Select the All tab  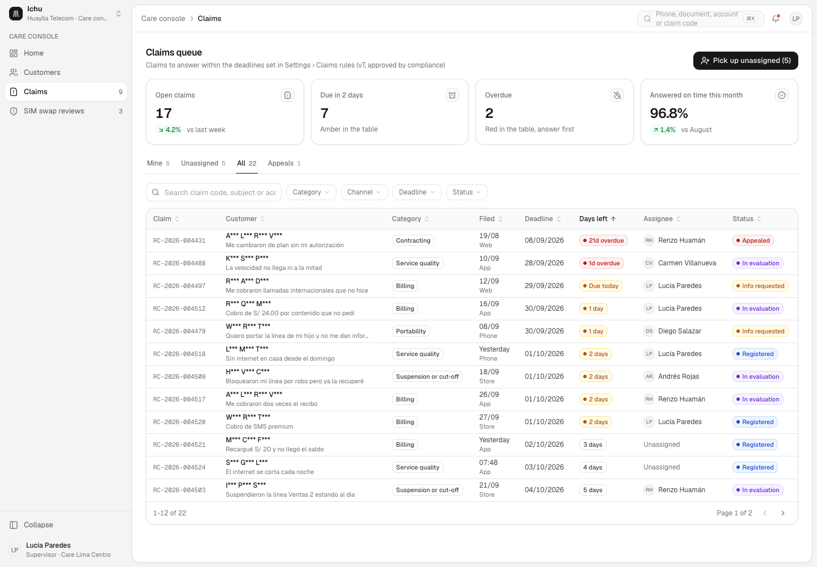(x=247, y=163)
